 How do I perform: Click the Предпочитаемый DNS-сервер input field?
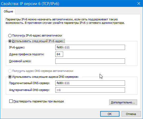tap(90, 83)
